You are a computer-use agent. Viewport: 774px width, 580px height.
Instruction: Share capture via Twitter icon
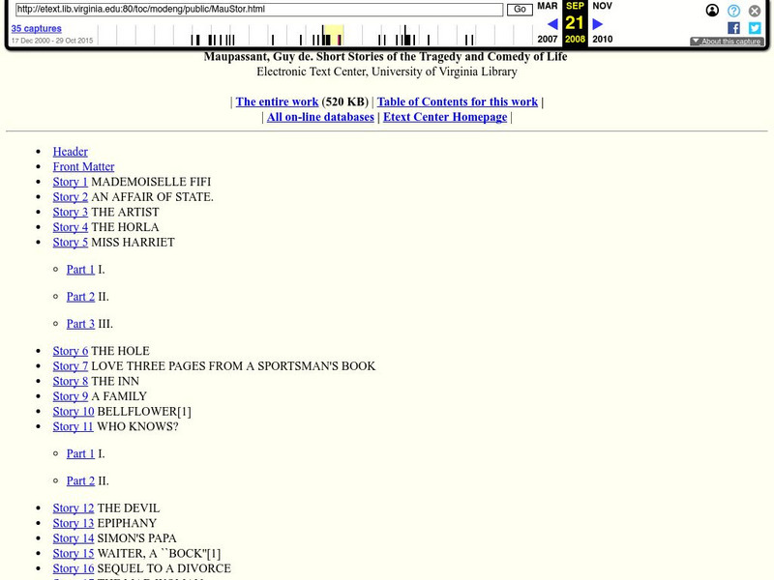click(x=755, y=28)
